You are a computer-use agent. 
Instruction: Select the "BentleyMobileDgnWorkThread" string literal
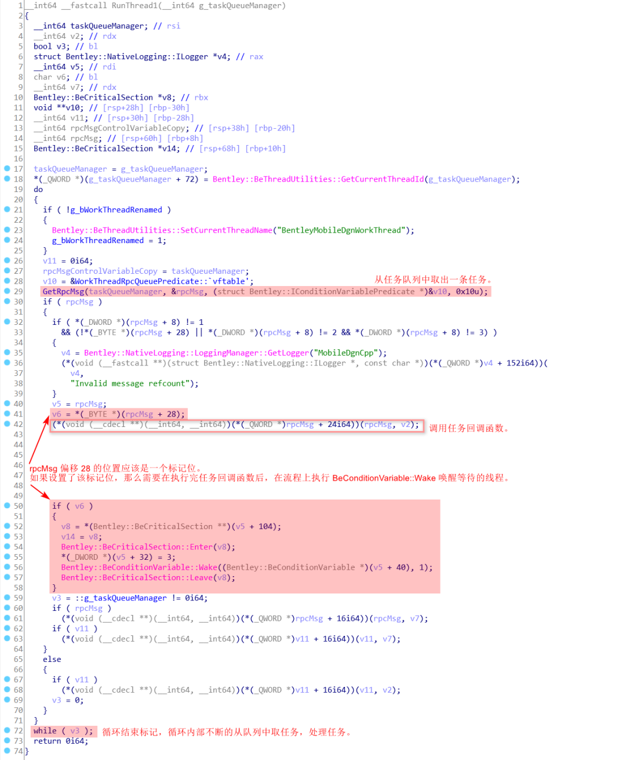coord(341,230)
